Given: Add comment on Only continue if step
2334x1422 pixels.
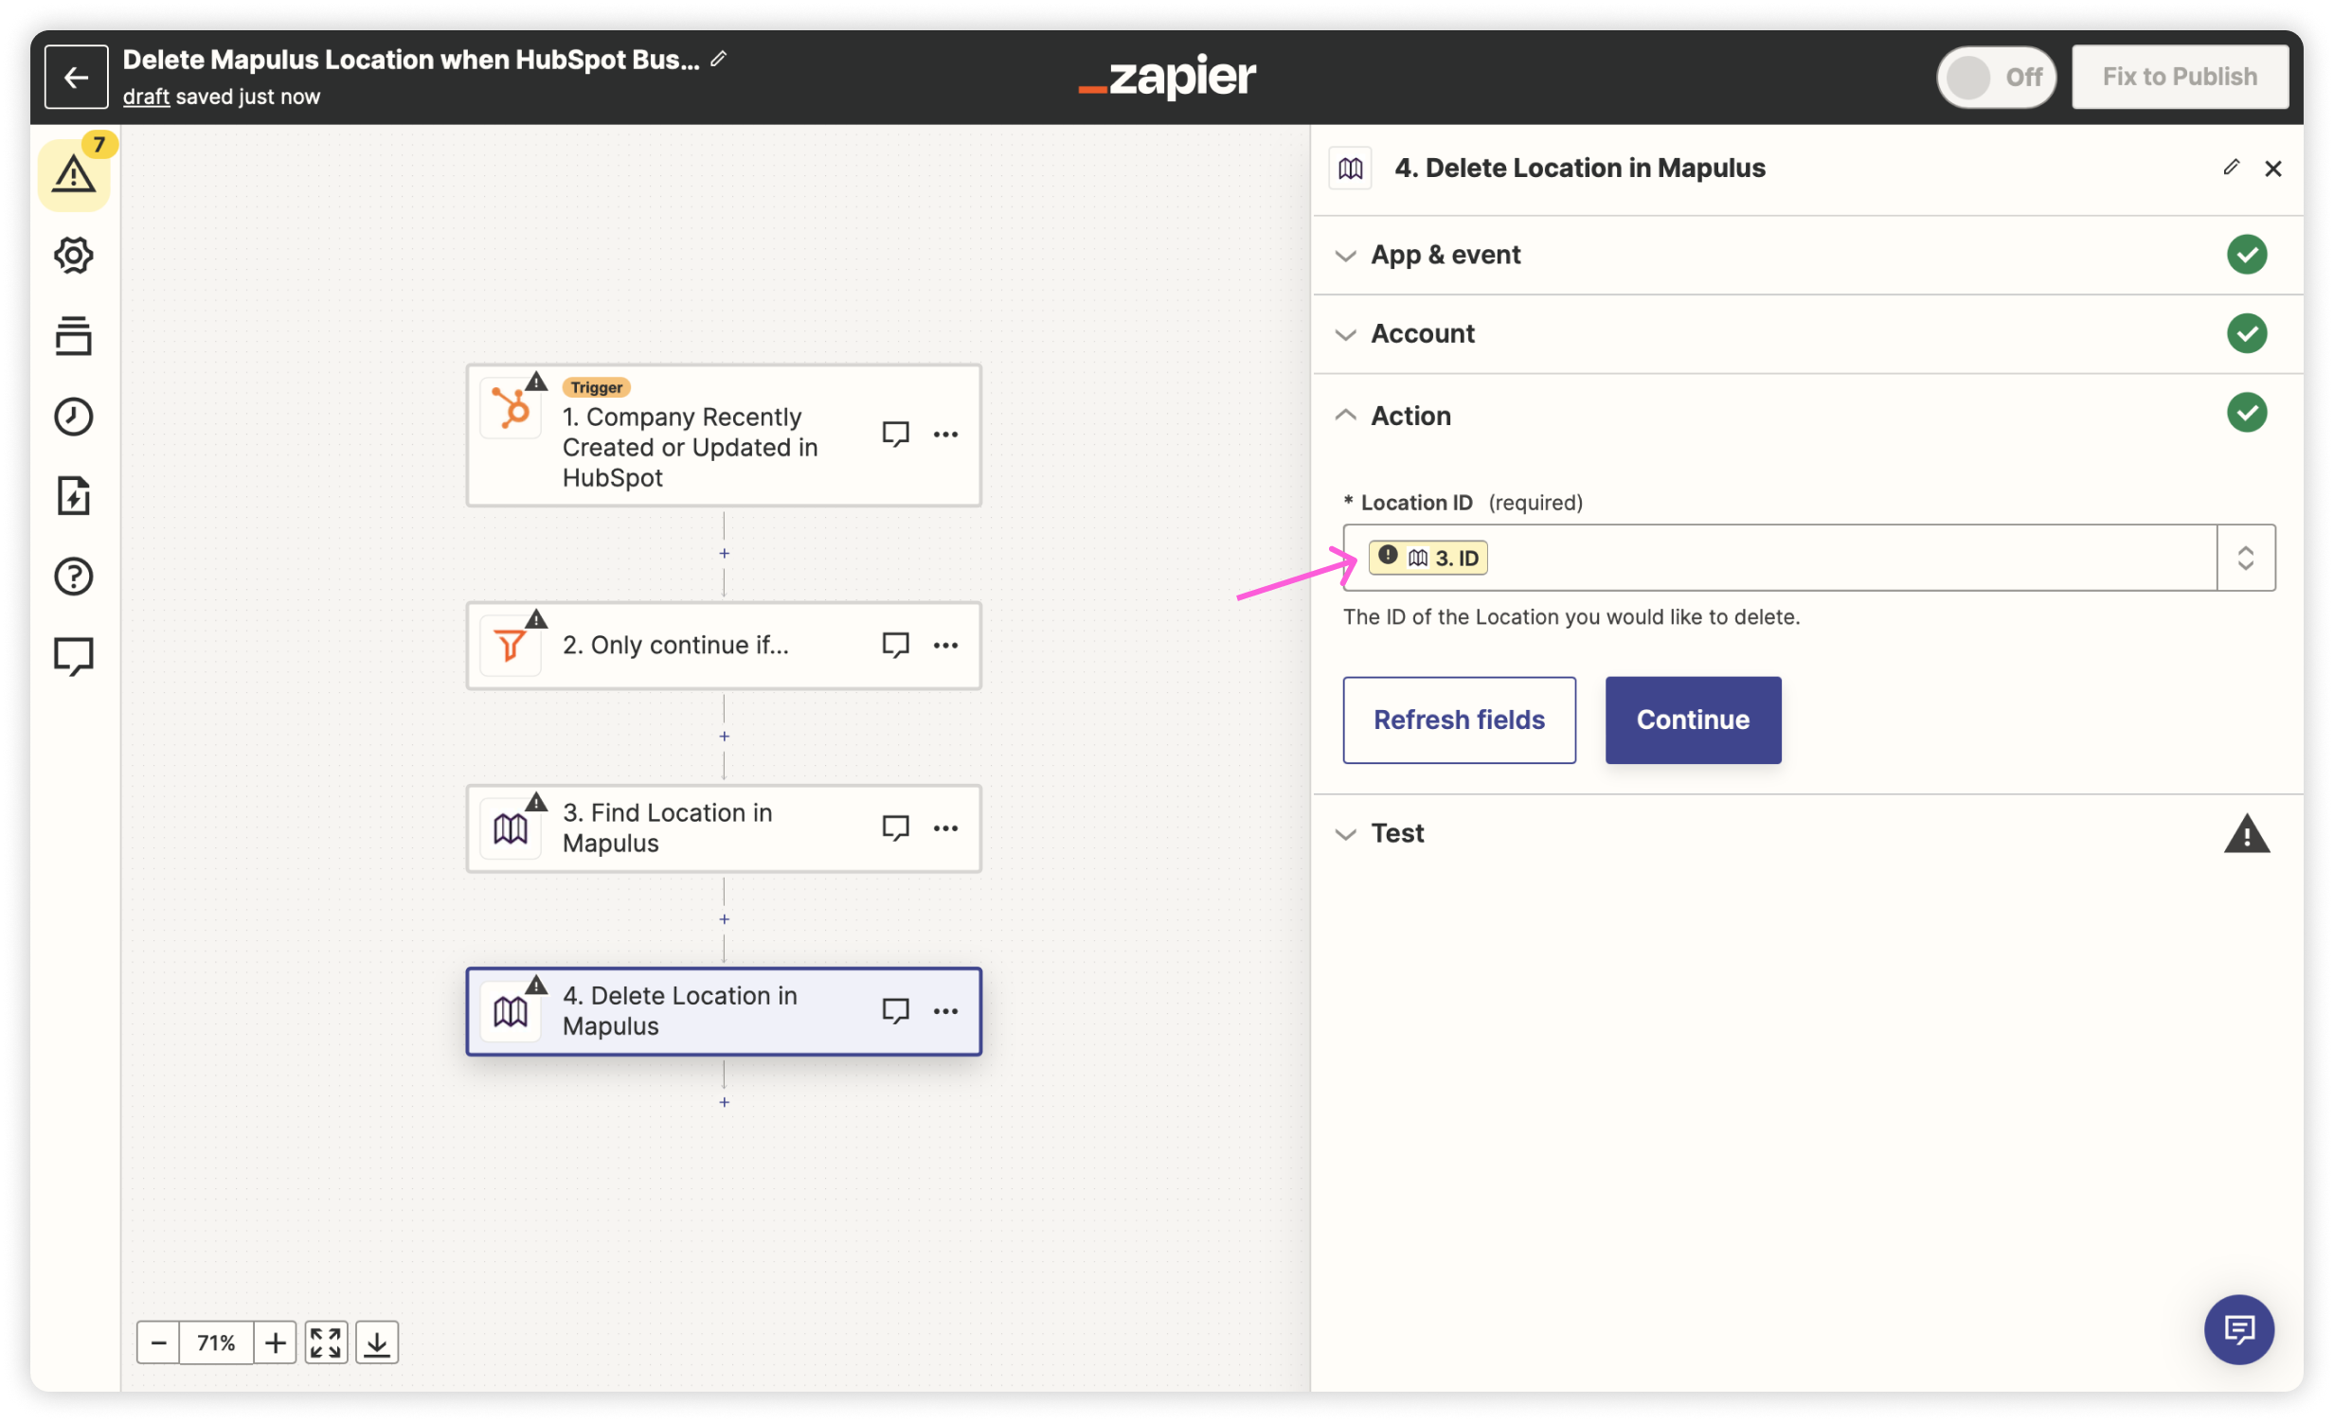Looking at the screenshot, I should 895,646.
